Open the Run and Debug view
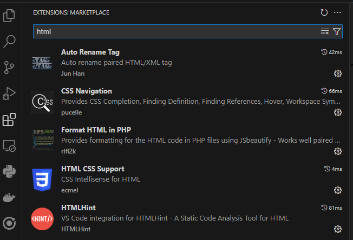Screen dimensions: 353x240 pos(10,94)
